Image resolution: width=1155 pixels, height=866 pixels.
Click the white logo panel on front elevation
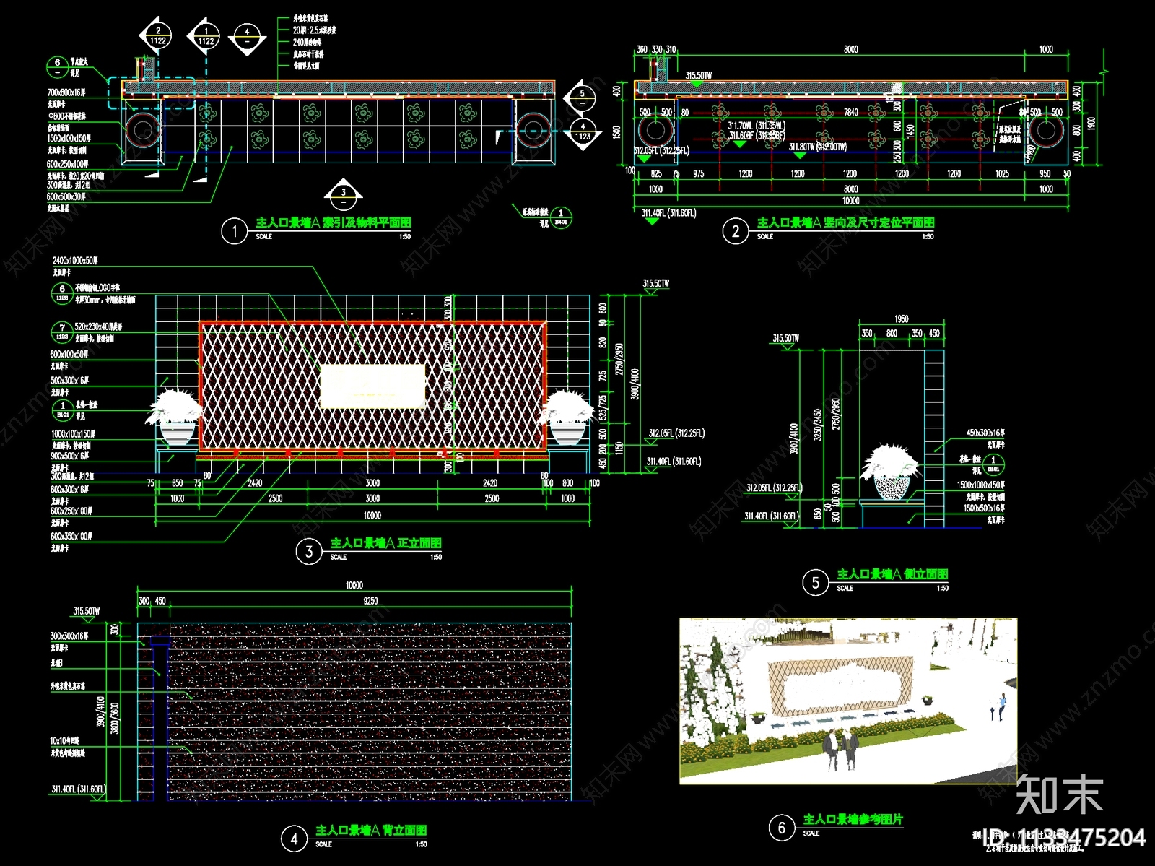coord(372,386)
